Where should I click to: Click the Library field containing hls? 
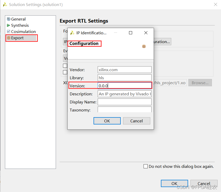tap(125, 78)
